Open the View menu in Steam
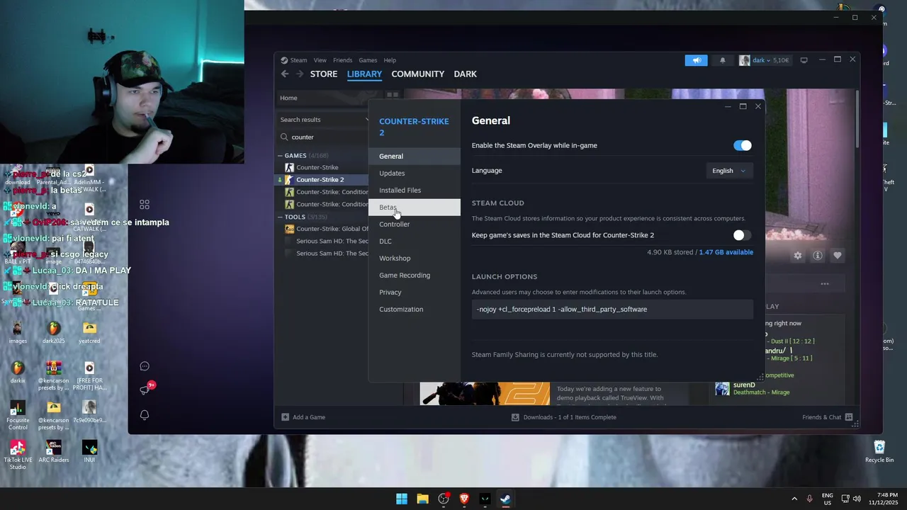907x510 pixels. tap(320, 60)
